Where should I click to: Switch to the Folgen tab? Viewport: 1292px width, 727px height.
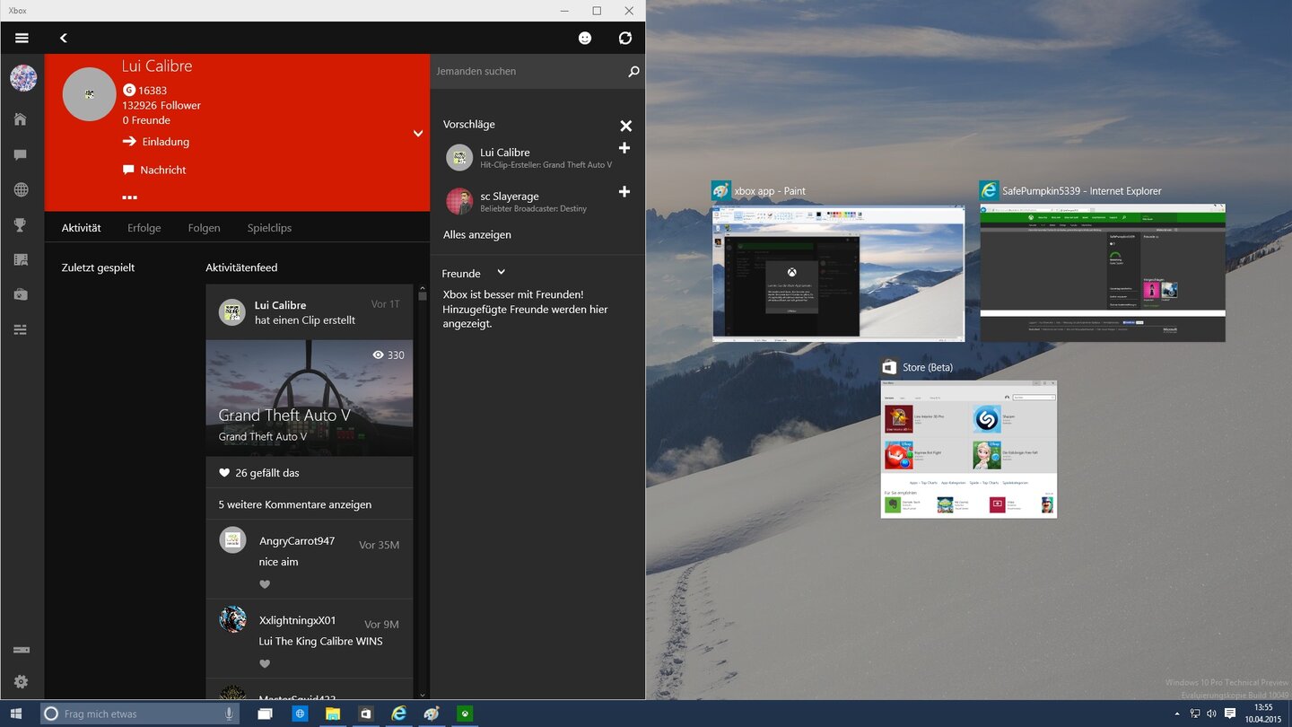click(205, 228)
